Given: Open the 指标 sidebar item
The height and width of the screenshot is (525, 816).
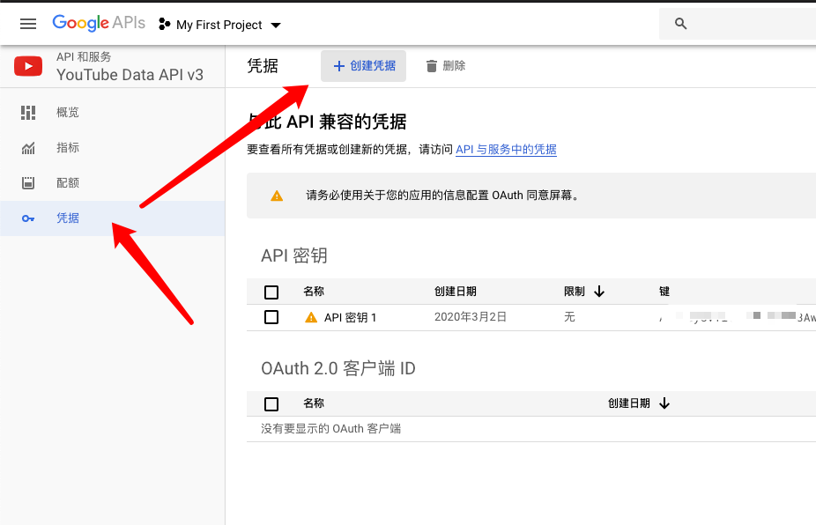Looking at the screenshot, I should [113, 148].
